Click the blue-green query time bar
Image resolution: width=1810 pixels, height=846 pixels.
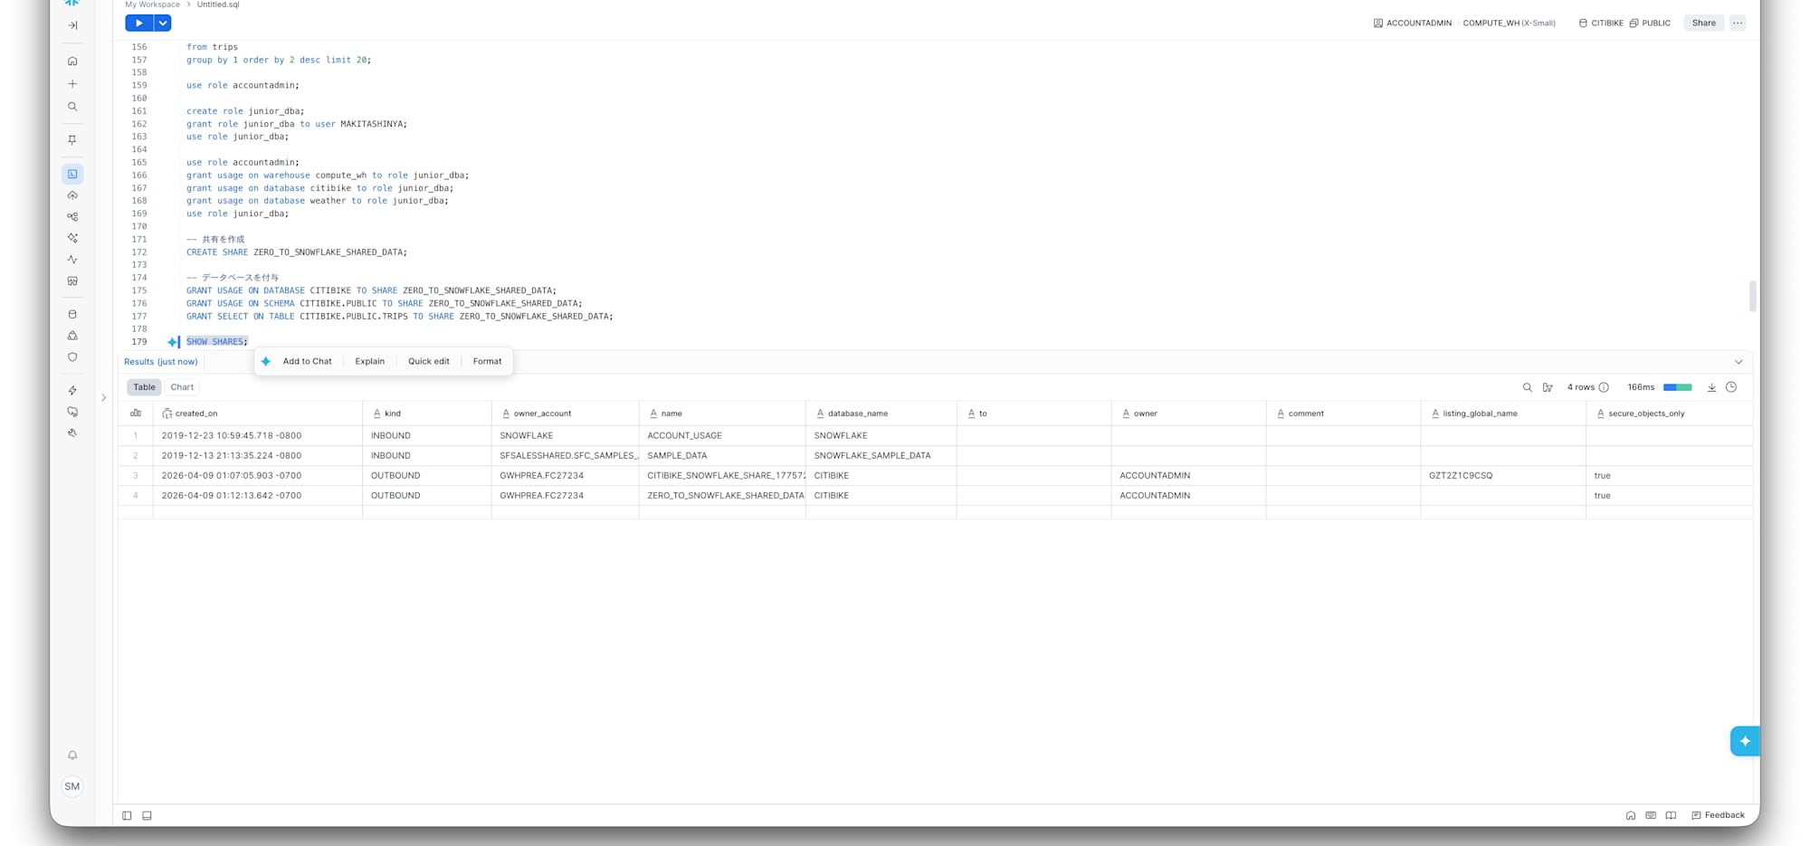pyautogui.click(x=1678, y=387)
